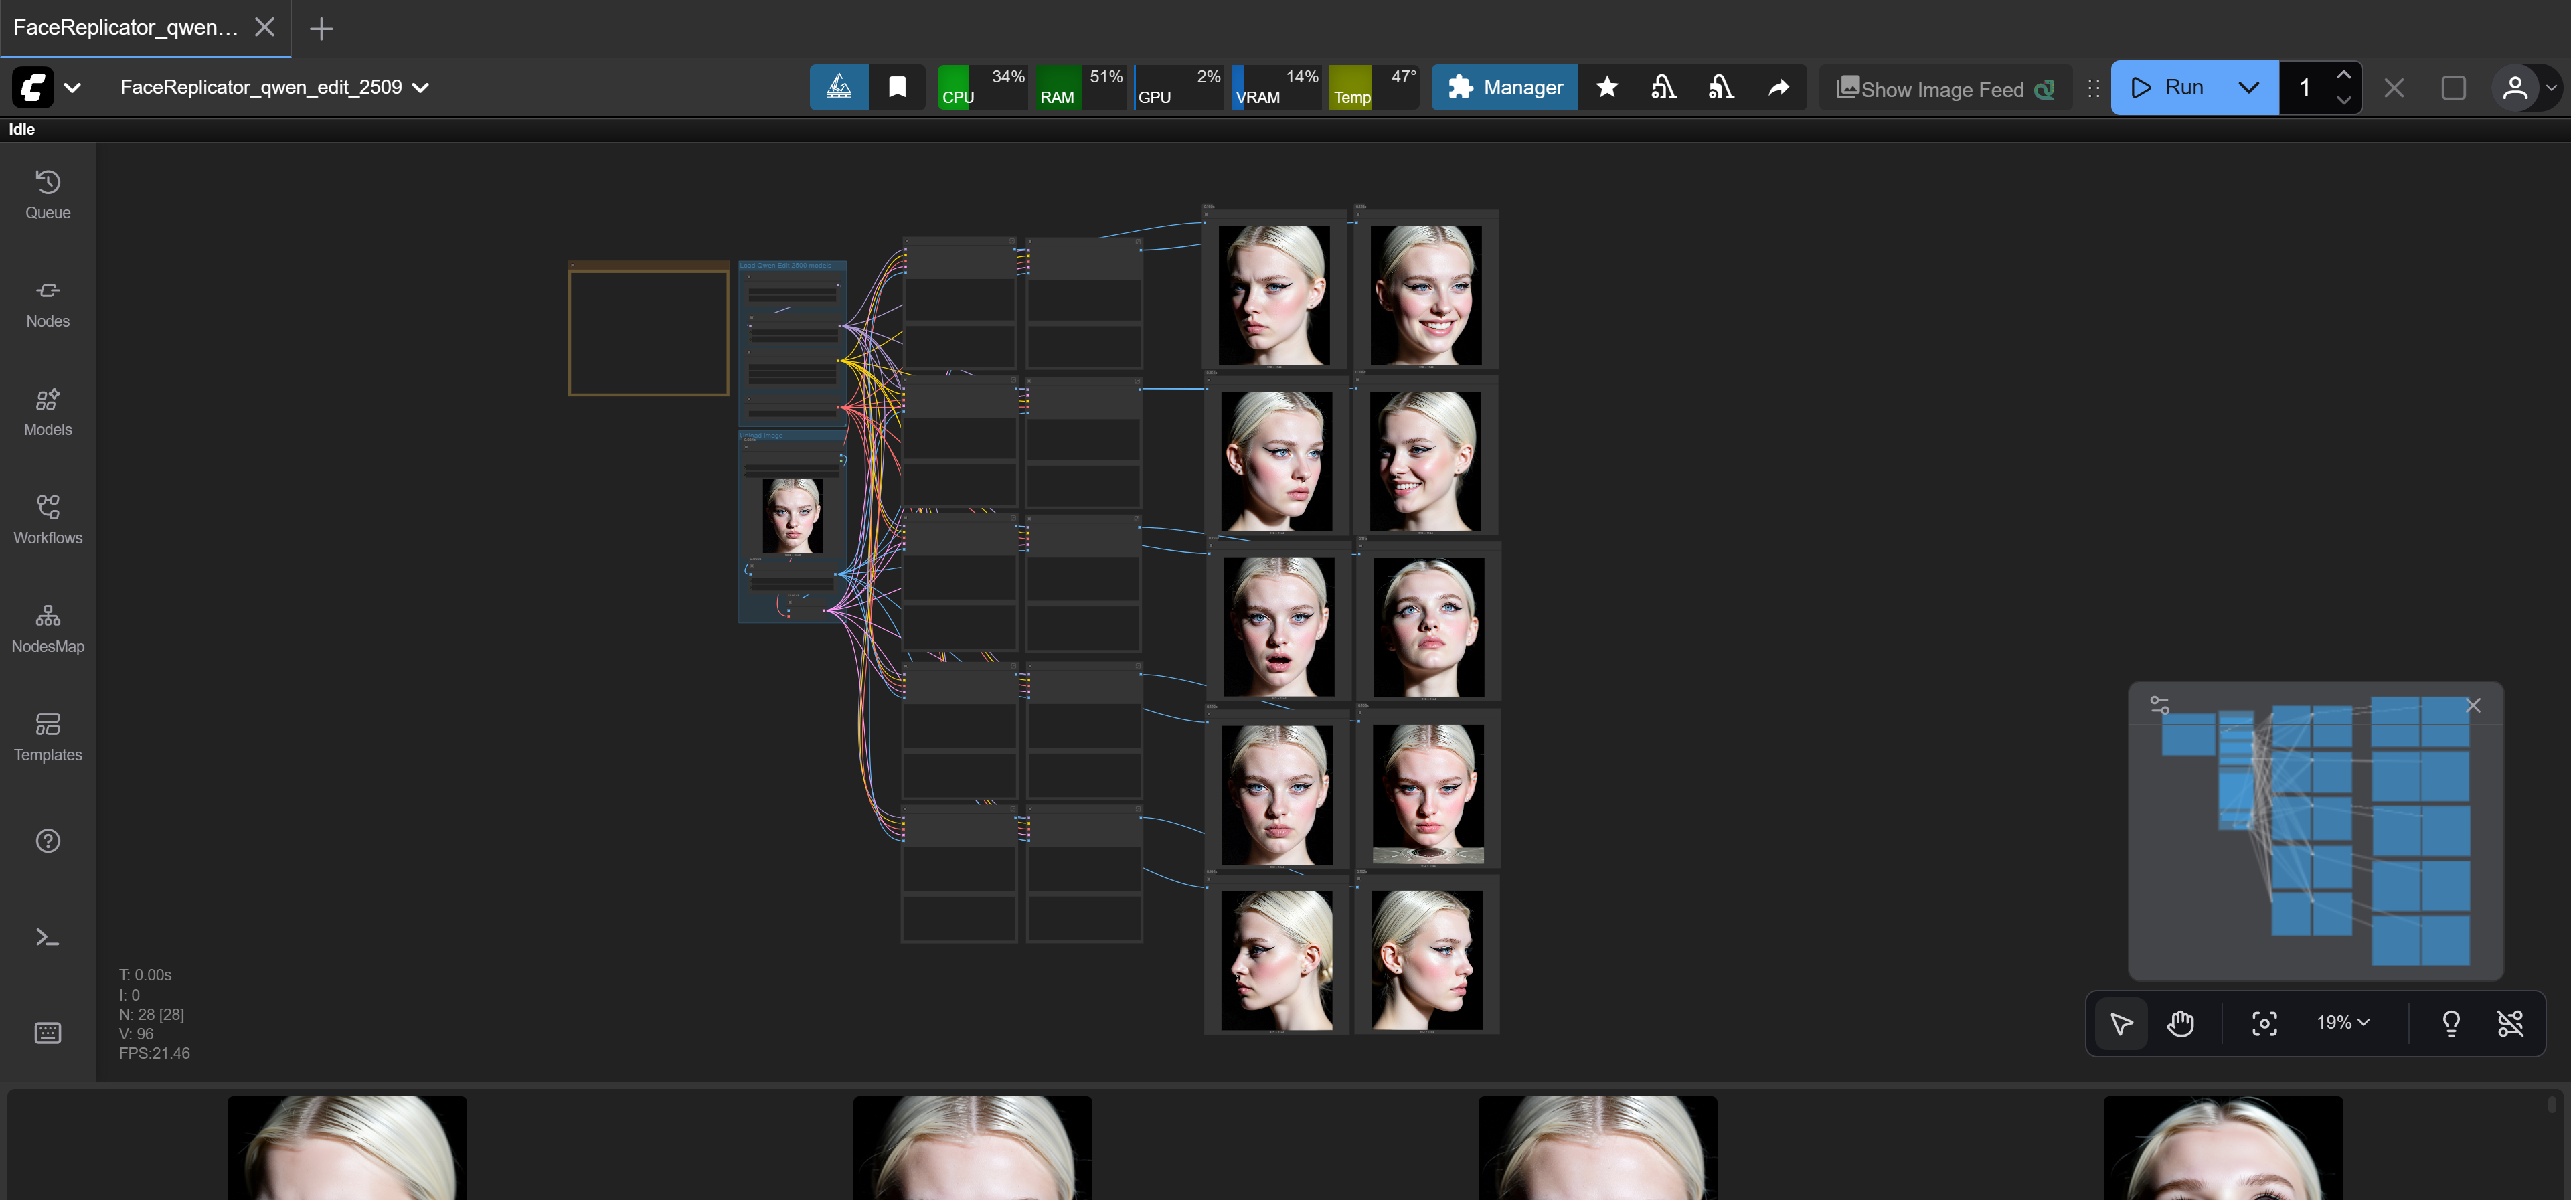Open the Run button options dropdown
This screenshot has height=1200, width=2571.
coord(2248,88)
